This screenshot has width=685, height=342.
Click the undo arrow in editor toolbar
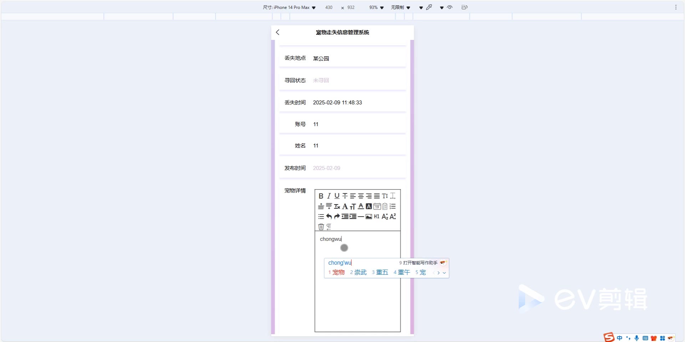point(329,217)
